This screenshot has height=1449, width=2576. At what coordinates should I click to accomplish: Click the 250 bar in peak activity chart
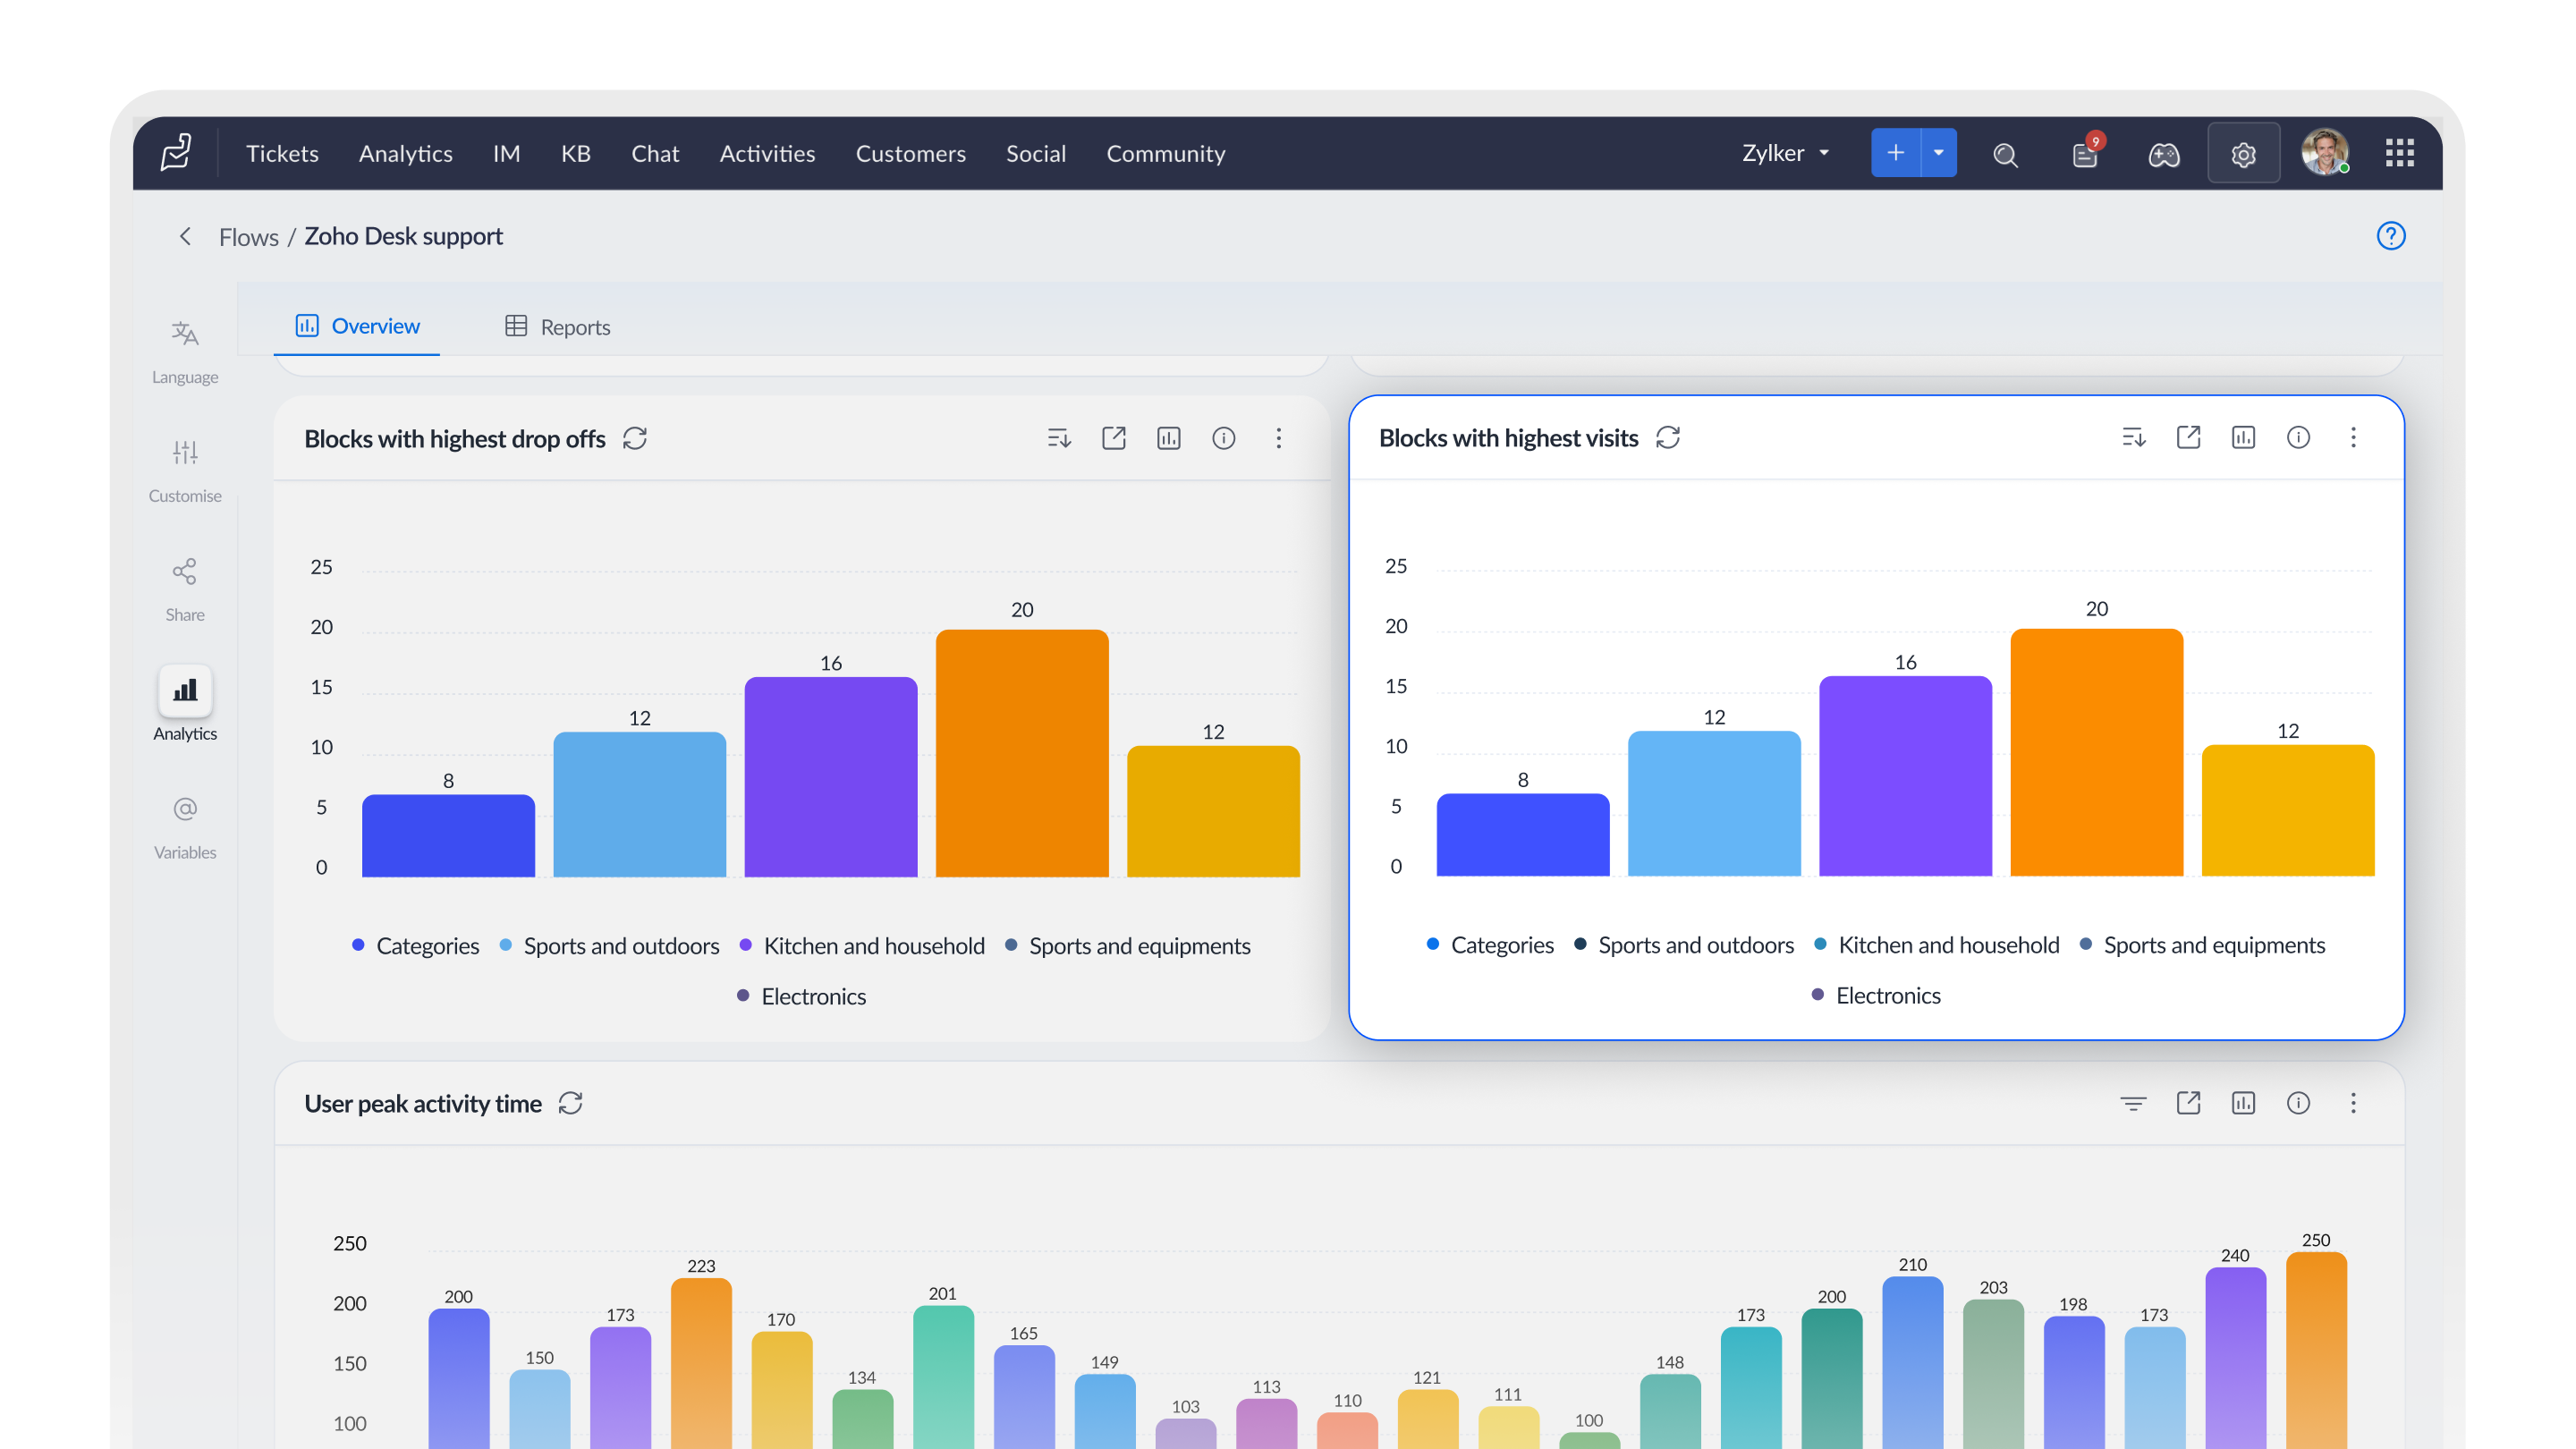(2317, 1350)
